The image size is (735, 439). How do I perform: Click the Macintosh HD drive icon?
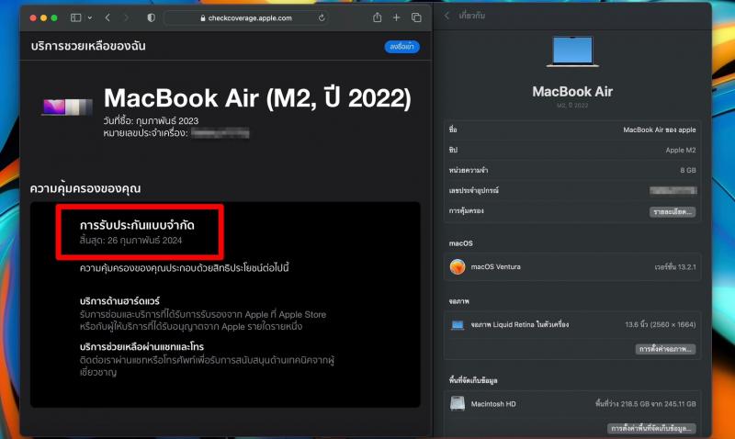coord(458,404)
